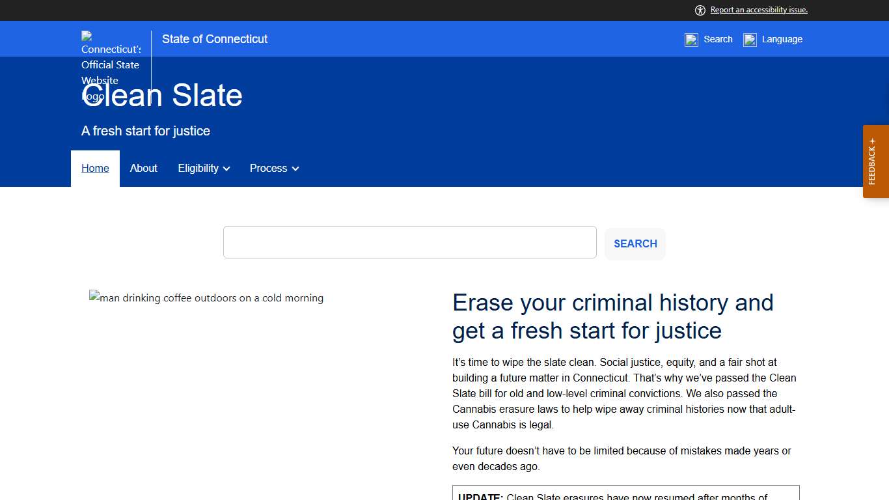Viewport: 889px width, 500px height.
Task: Open the 'State of Connecticut' header link
Action: (215, 39)
